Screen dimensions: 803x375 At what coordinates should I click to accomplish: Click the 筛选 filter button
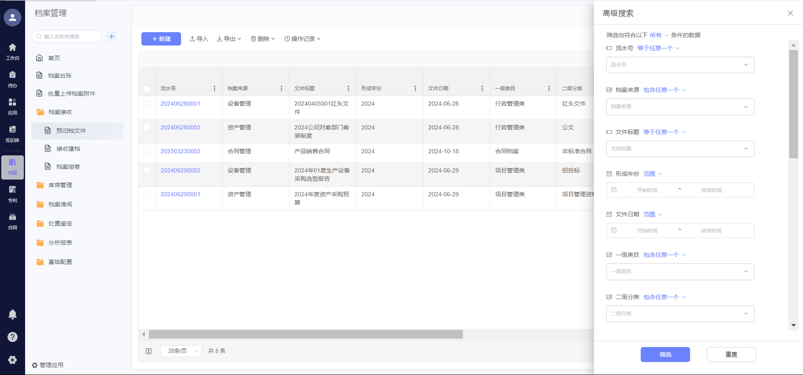tap(665, 355)
